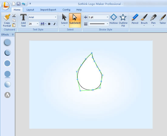167x136 pixels.
Task: Open the 1 pt stroke width dropdown
Action: point(107,17)
